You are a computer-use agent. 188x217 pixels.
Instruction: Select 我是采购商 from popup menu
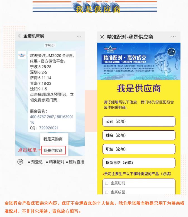(x=53, y=139)
